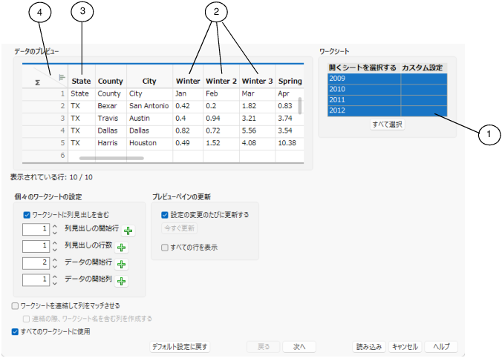Decrease データの開始列 with down arrow
The width and height of the screenshot is (502, 358).
click(x=55, y=284)
